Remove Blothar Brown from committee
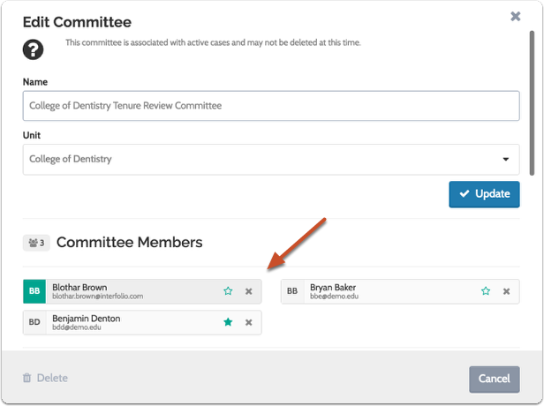Screen dimensions: 544x406 [249, 291]
